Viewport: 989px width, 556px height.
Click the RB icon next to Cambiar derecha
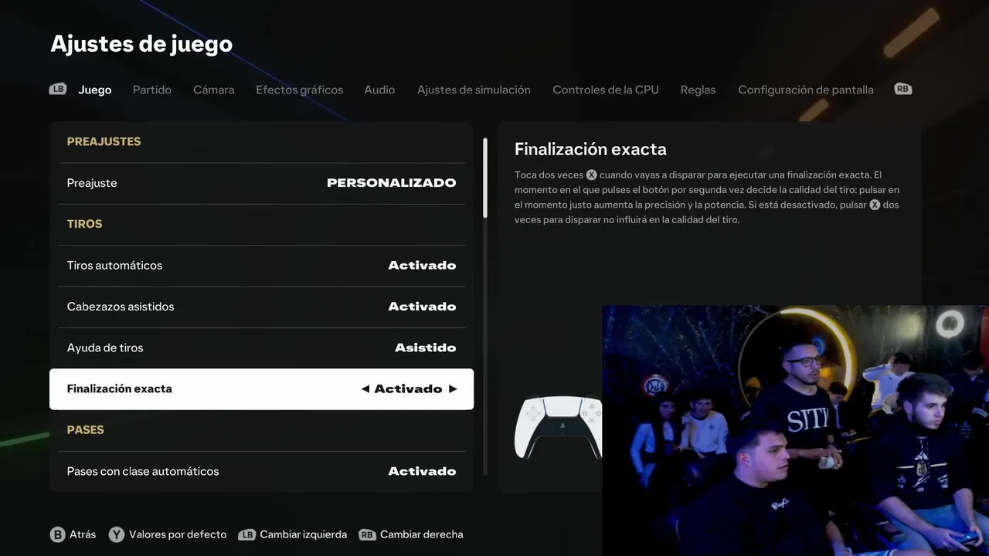coord(368,534)
